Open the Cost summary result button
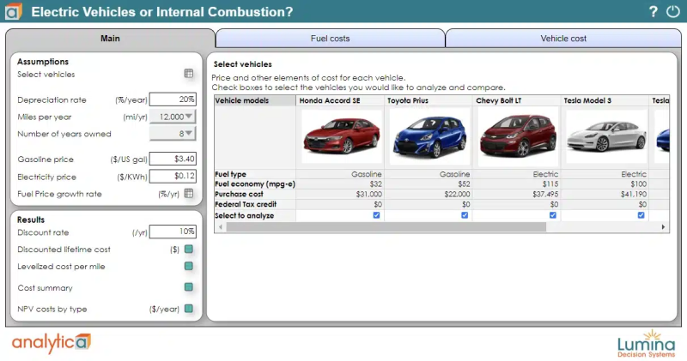The height and width of the screenshot is (361, 687). click(x=189, y=287)
